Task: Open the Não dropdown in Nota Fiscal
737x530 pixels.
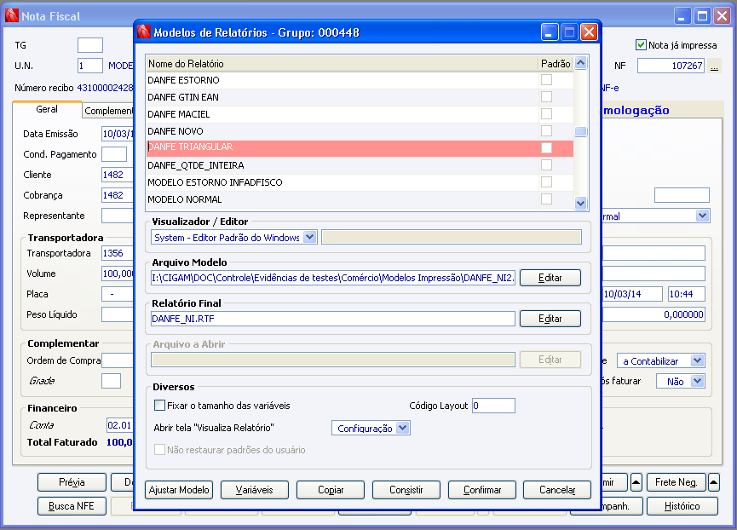Action: point(698,381)
